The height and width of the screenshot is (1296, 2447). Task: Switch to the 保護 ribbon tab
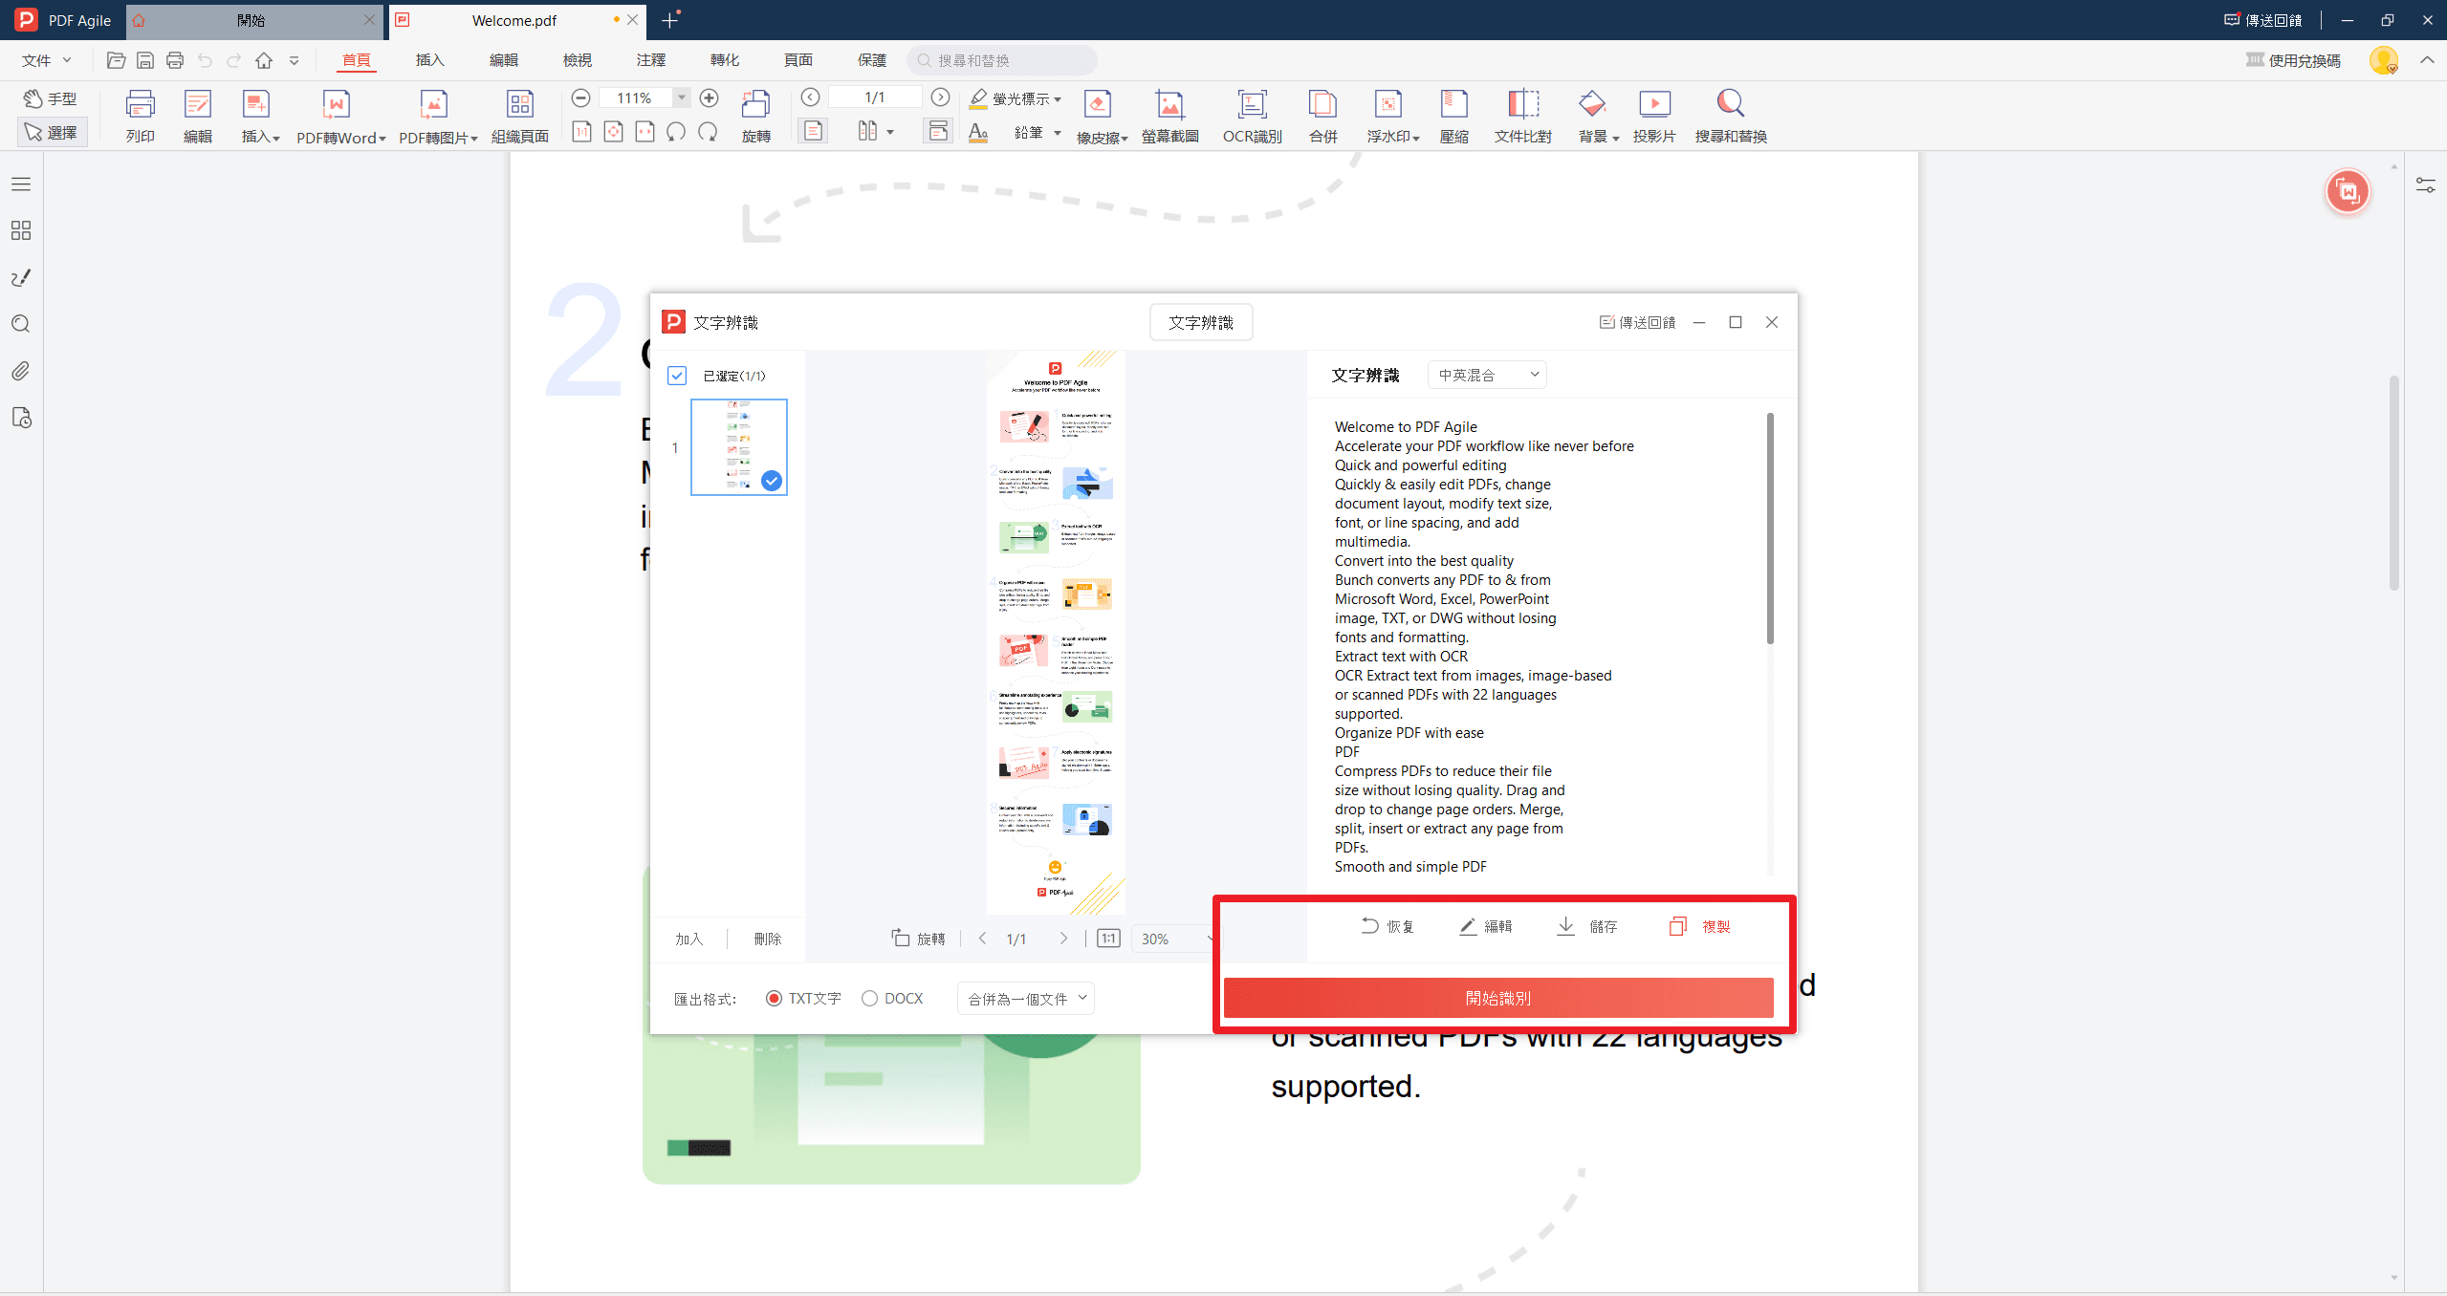872,60
